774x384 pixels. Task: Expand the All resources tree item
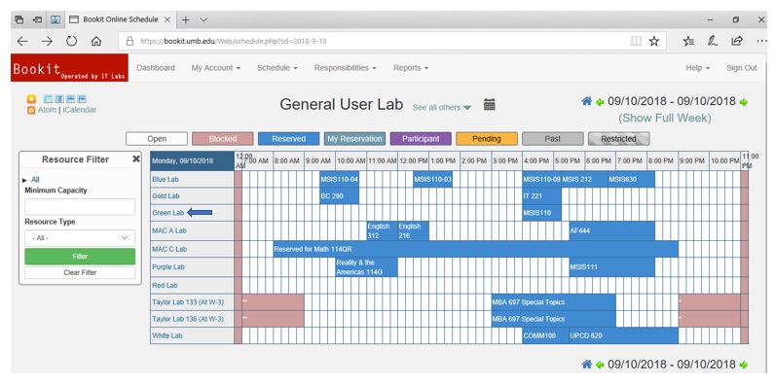[x=31, y=180]
